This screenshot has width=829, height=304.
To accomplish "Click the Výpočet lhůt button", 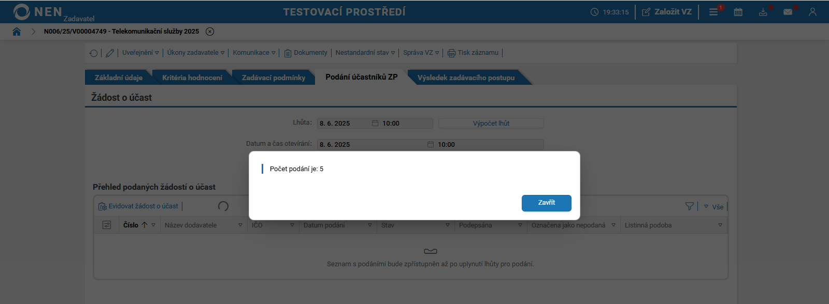I will click(491, 123).
